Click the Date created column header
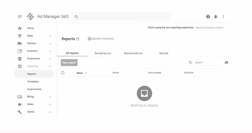Screen dimensions: 252x133 [x=155, y=73]
